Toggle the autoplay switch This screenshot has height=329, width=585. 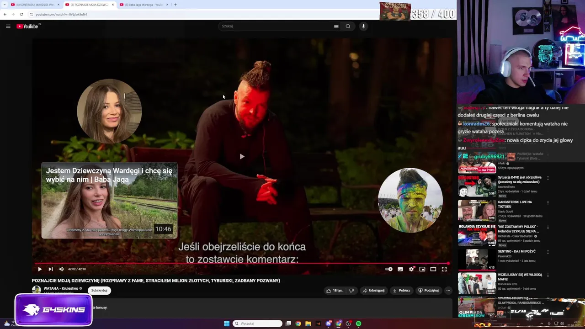point(389,269)
